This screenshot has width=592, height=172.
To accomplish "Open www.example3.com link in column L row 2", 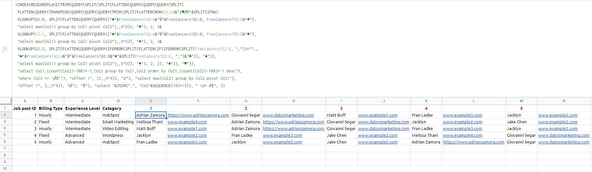I will pos(463,115).
